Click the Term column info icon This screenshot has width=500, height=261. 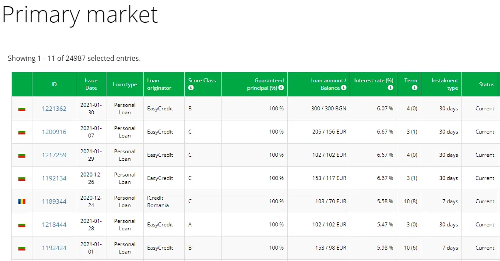tap(414, 88)
